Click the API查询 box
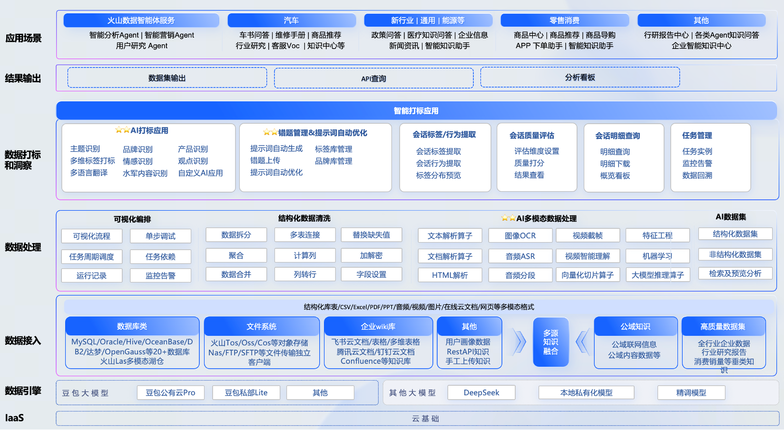 point(374,78)
